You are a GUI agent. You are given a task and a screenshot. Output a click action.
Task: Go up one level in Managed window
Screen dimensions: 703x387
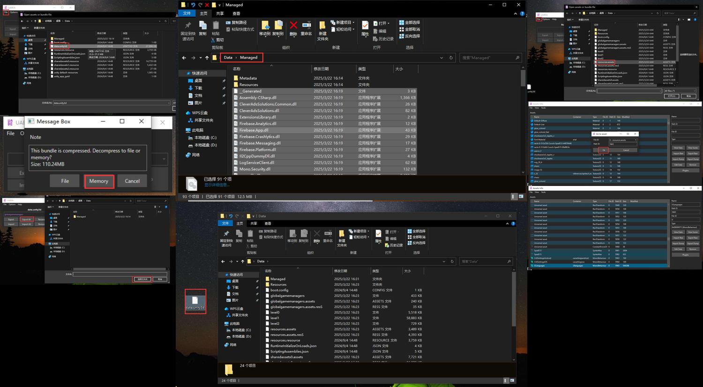(207, 58)
